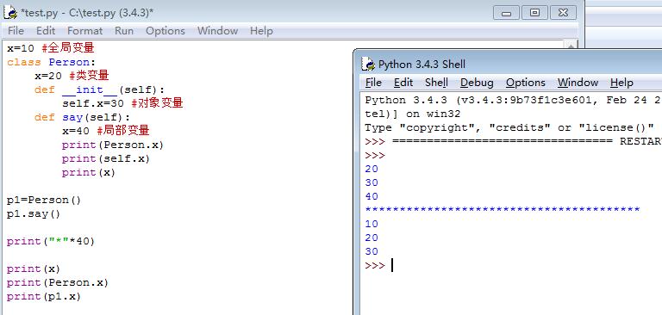Click the line 'x=10' in editor
Viewport: 662px width, 315px height.
50,48
